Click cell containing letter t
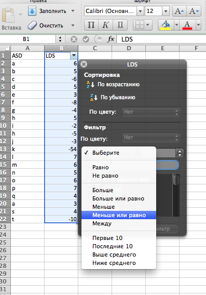The image size is (206, 295). coord(28,219)
